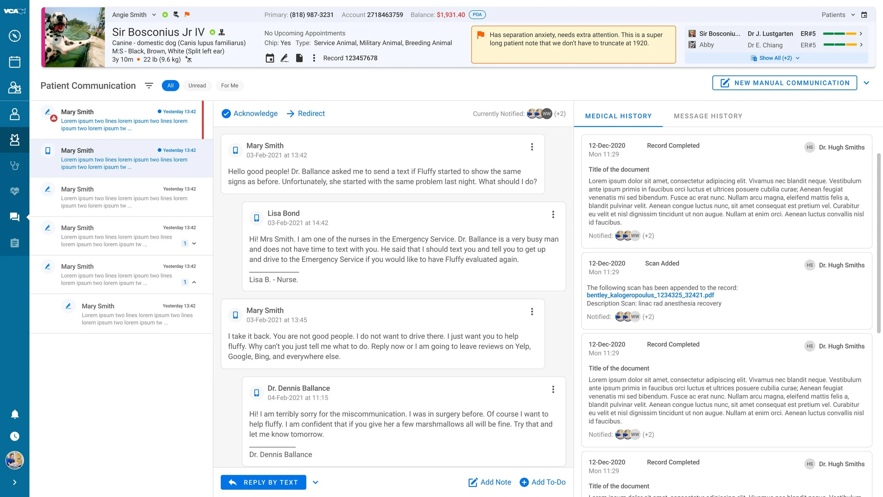Expand Show All (+2) patients list

tap(776, 58)
